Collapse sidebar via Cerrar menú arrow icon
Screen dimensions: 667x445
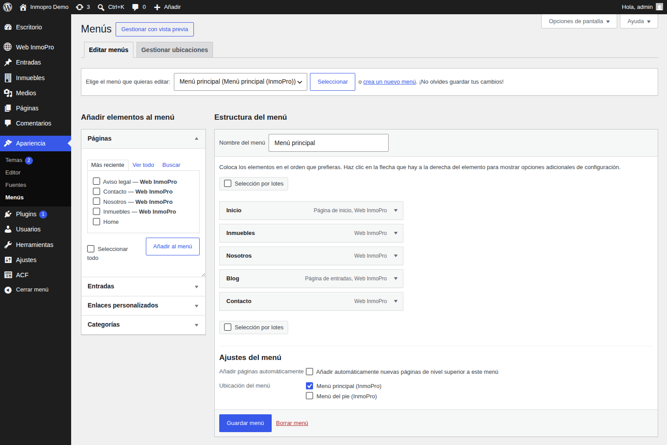point(8,290)
